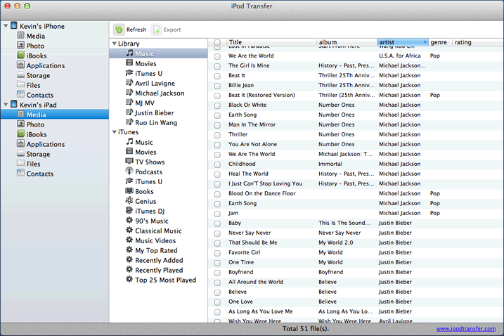
Task: Open Books icon in iTunes section
Action: click(x=129, y=191)
